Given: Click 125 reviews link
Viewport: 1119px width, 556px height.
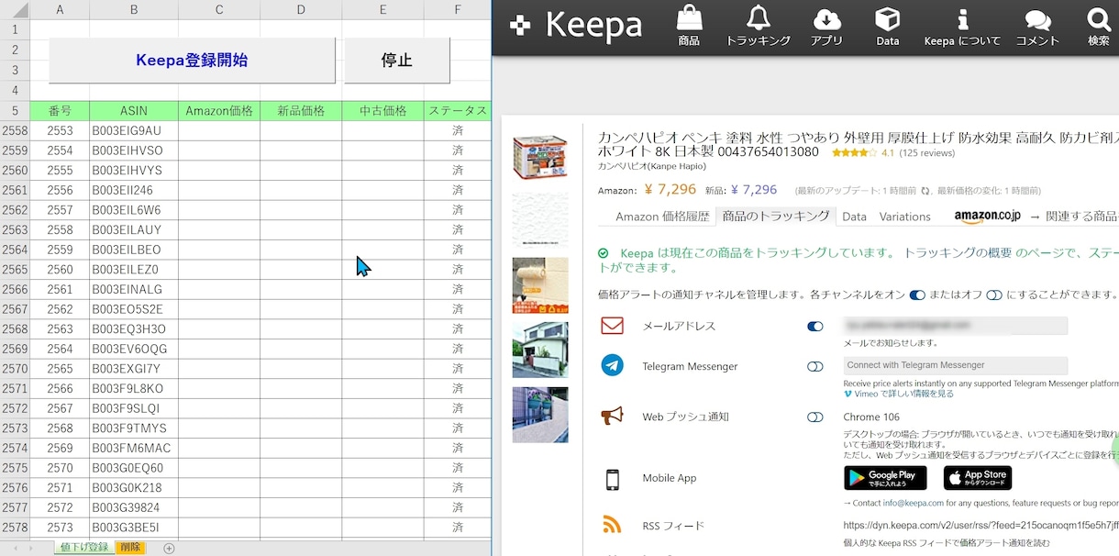Looking at the screenshot, I should click(x=927, y=153).
